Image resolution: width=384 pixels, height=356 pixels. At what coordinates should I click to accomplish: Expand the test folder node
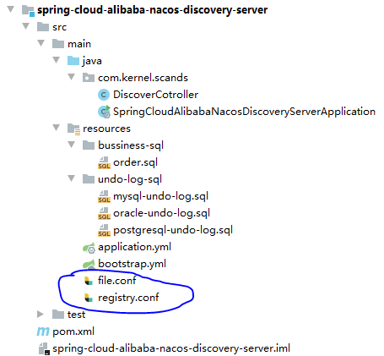[x=41, y=315]
